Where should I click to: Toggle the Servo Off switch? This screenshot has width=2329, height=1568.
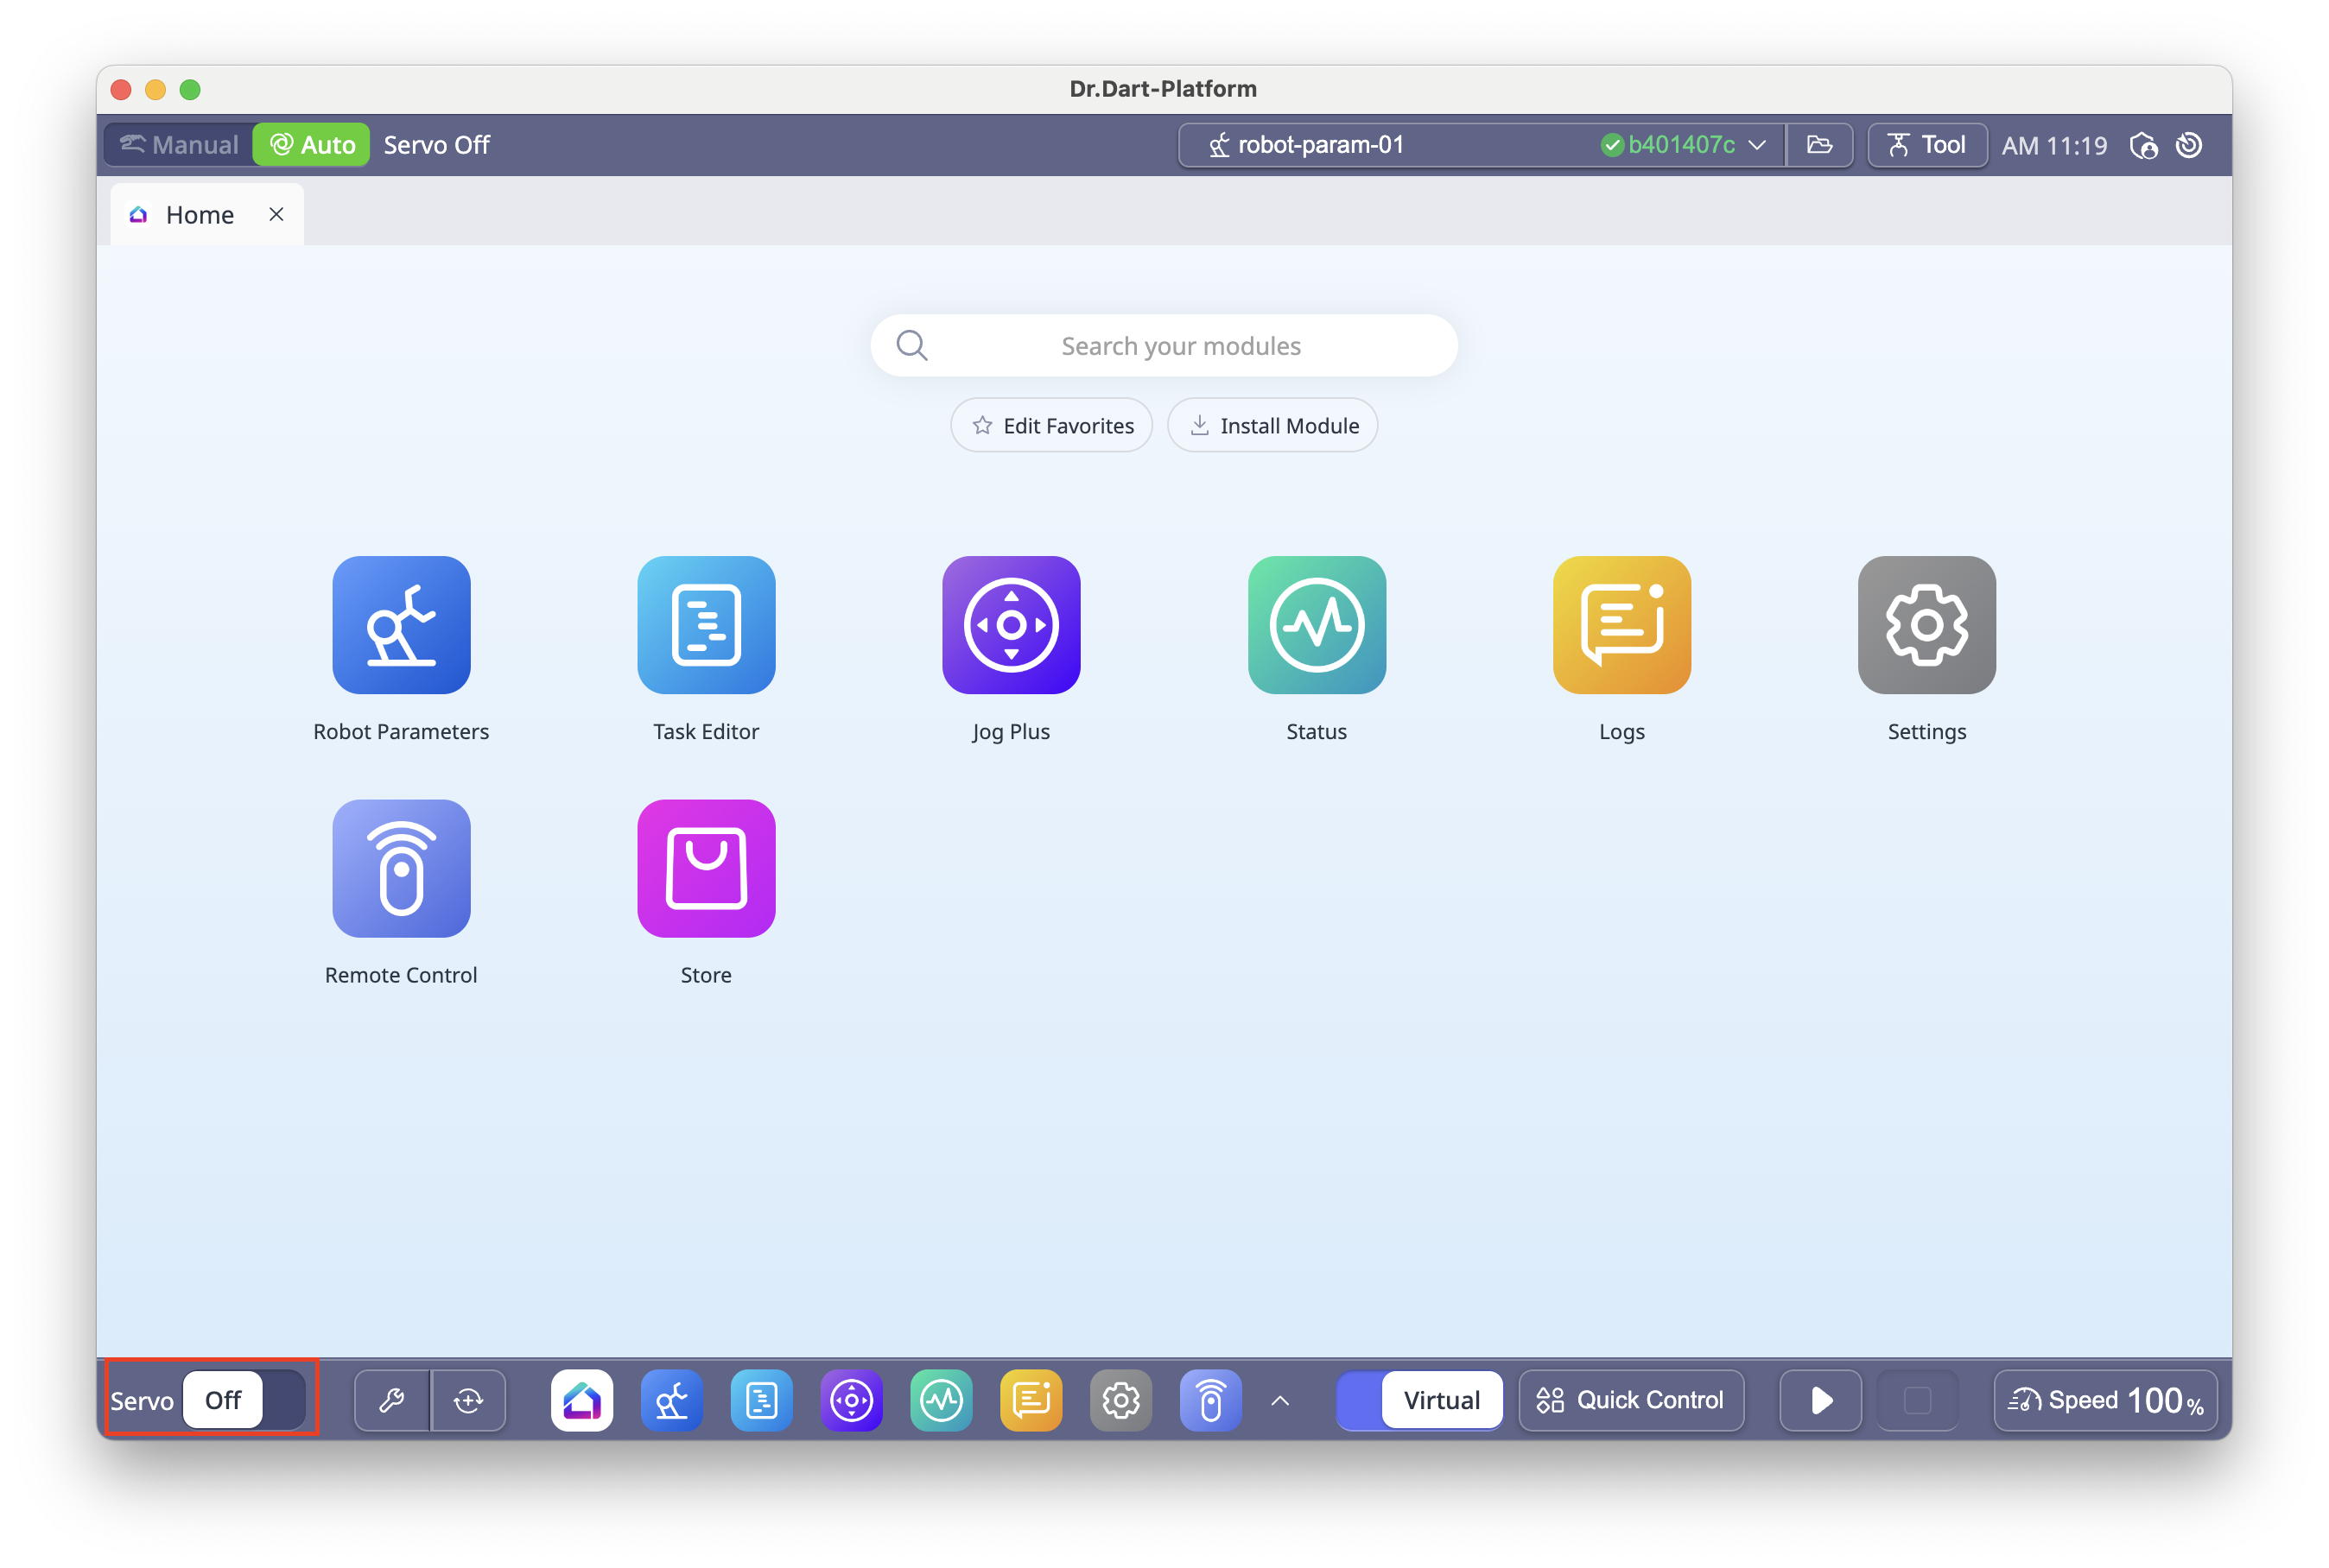[x=244, y=1400]
